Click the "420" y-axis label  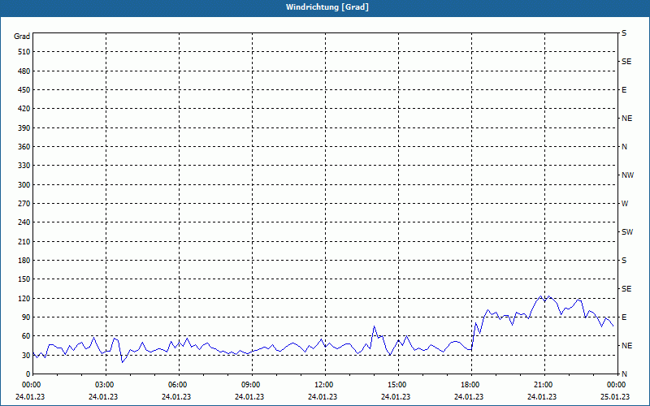click(24, 109)
